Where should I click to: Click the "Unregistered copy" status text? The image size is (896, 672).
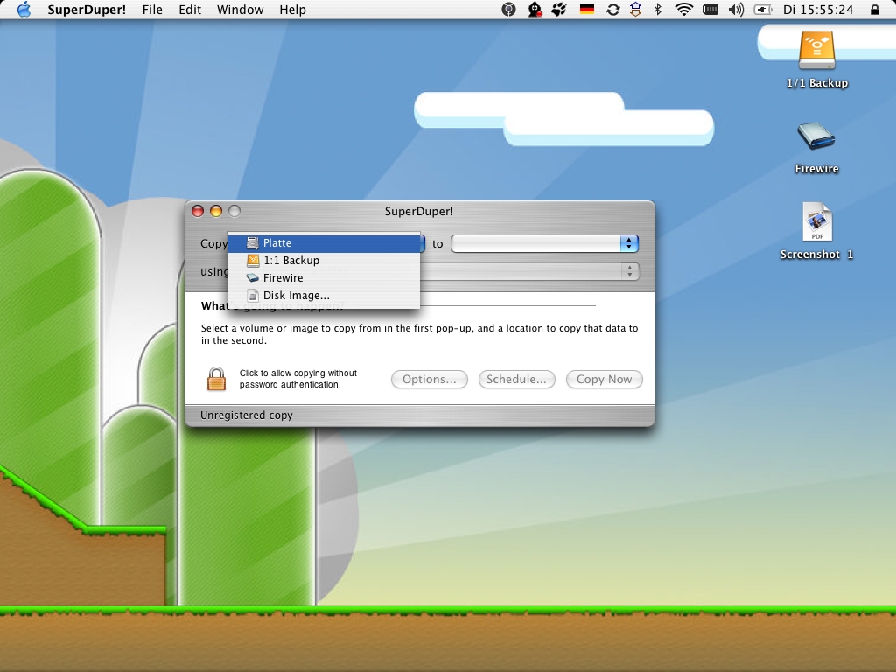[x=246, y=416]
